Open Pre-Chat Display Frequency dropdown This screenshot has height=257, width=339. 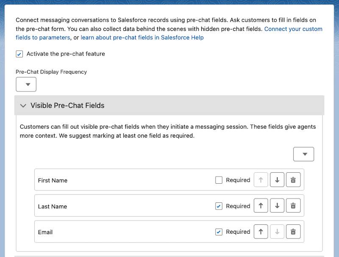(26, 84)
